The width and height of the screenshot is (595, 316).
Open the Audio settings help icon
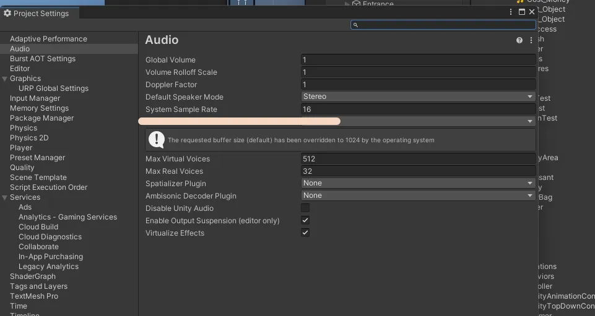[519, 40]
